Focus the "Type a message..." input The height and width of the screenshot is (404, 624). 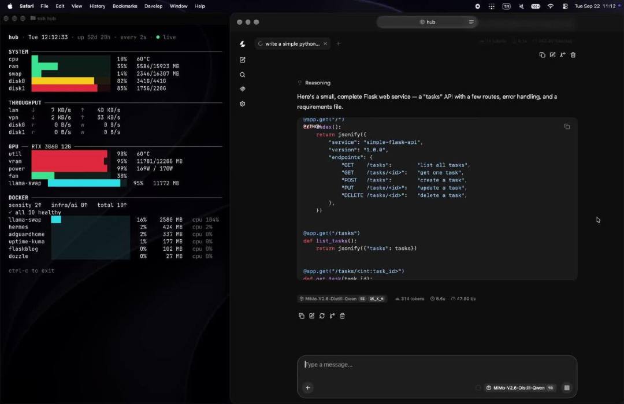point(437,365)
